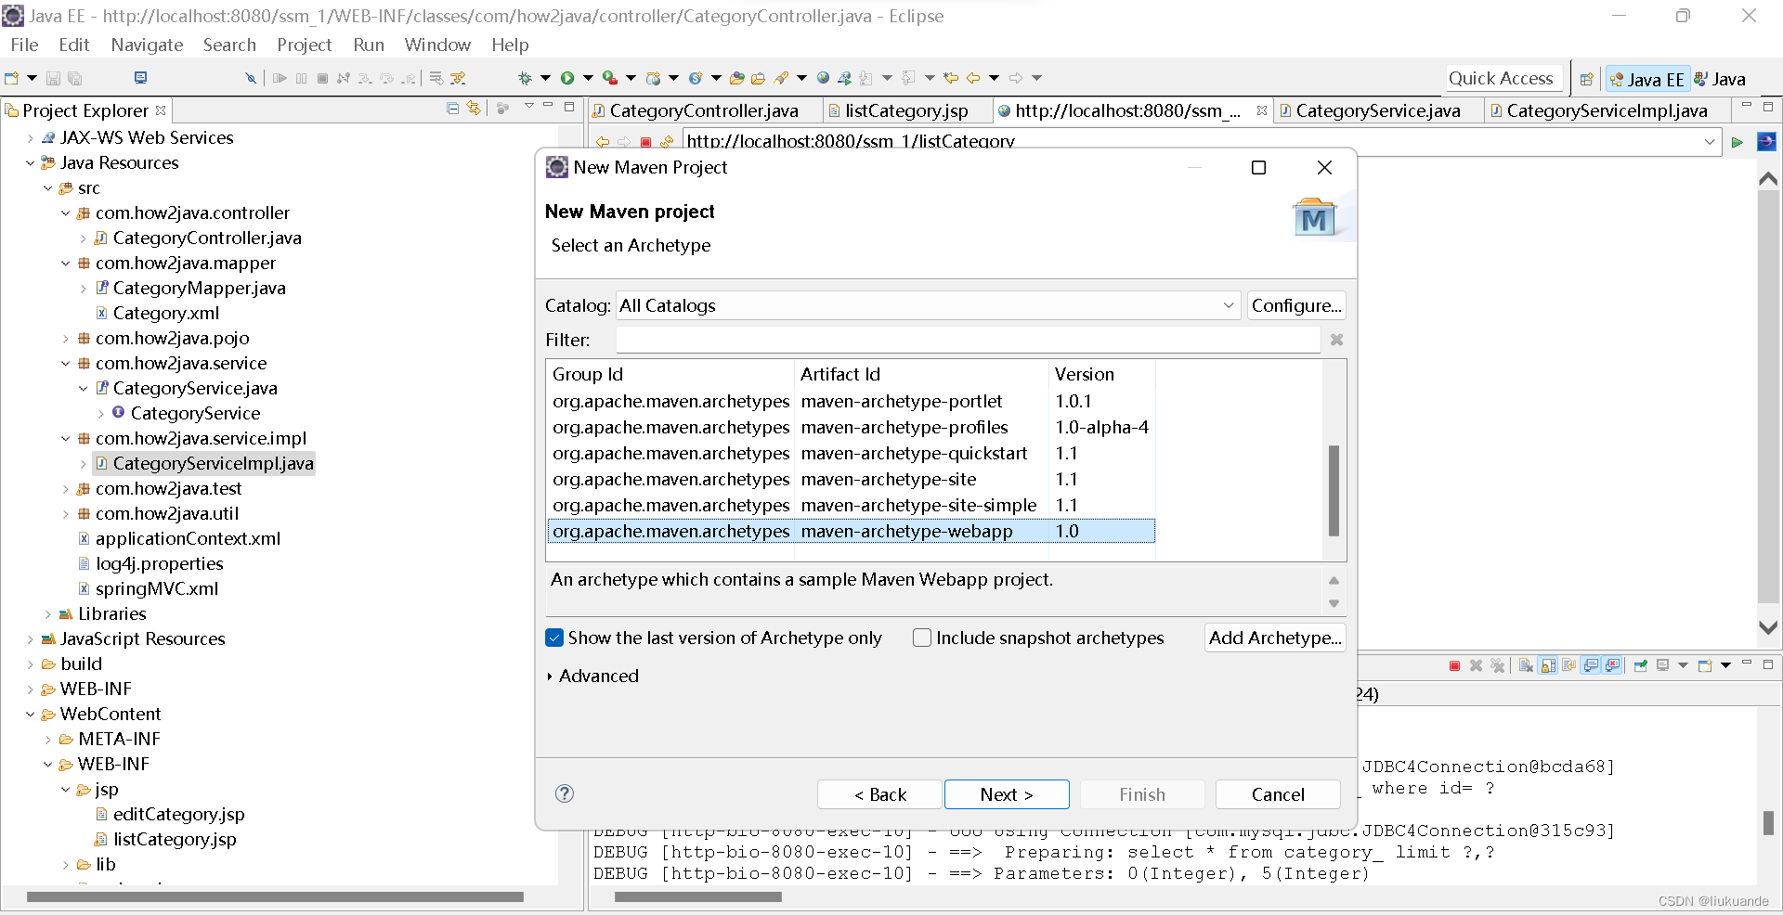
Task: Click the console horizontal scrollbar thumb
Action: click(x=698, y=897)
